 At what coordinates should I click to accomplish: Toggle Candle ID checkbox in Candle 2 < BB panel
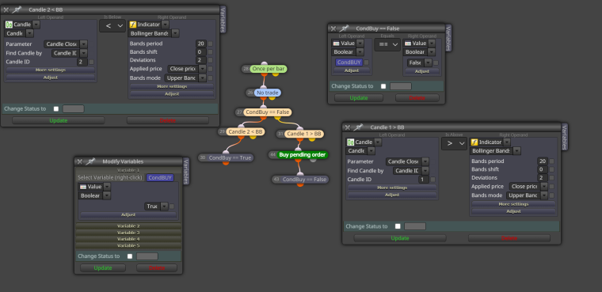tap(91, 62)
